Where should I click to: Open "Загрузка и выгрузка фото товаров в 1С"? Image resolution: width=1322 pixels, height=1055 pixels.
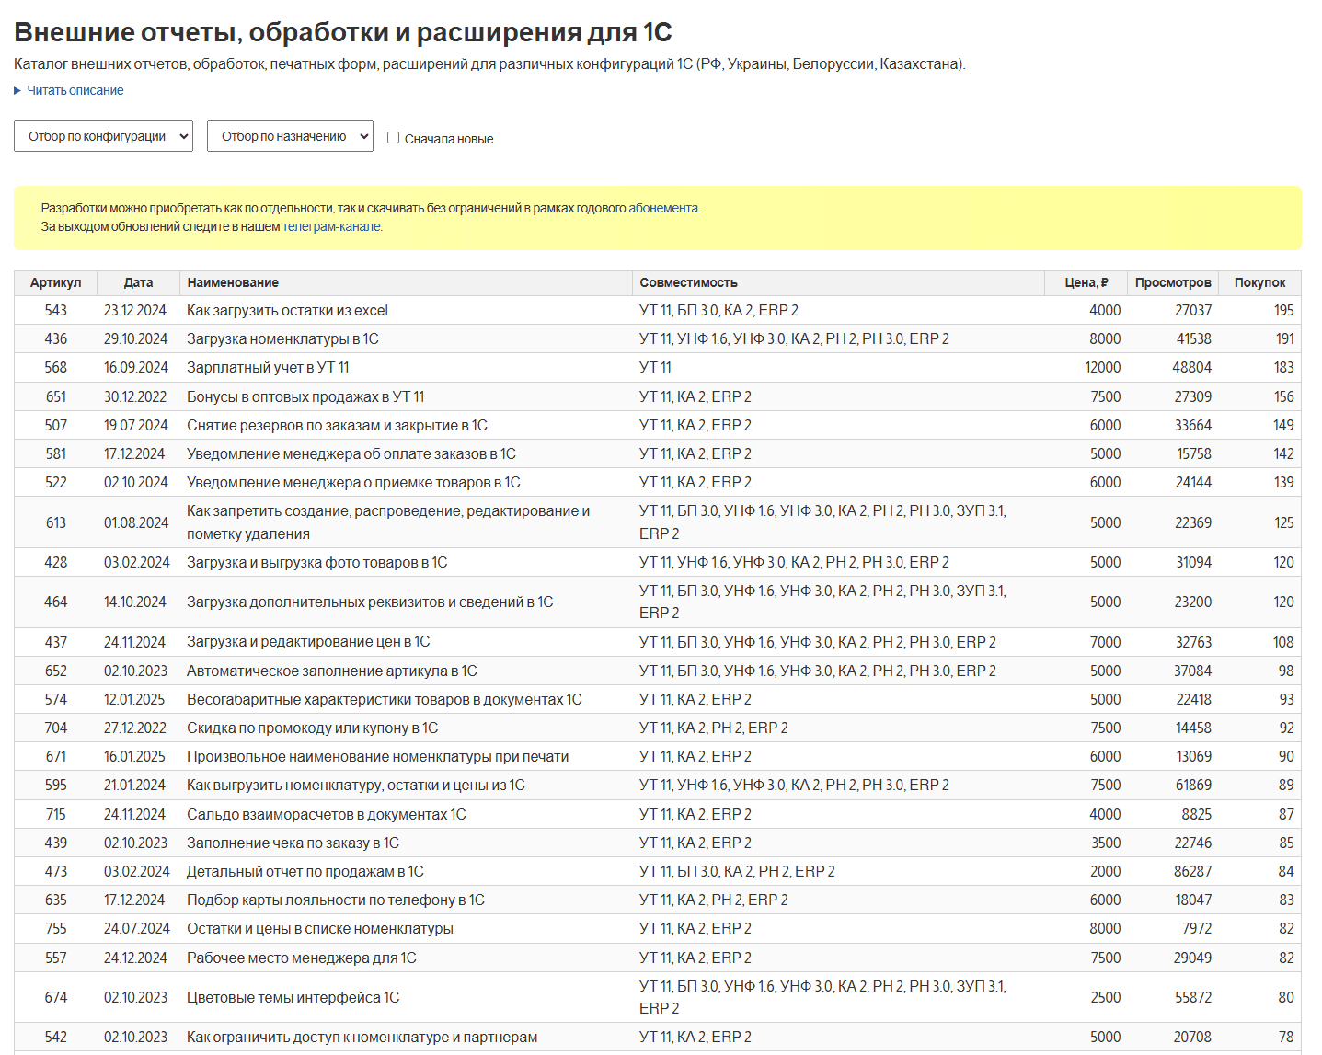317,562
